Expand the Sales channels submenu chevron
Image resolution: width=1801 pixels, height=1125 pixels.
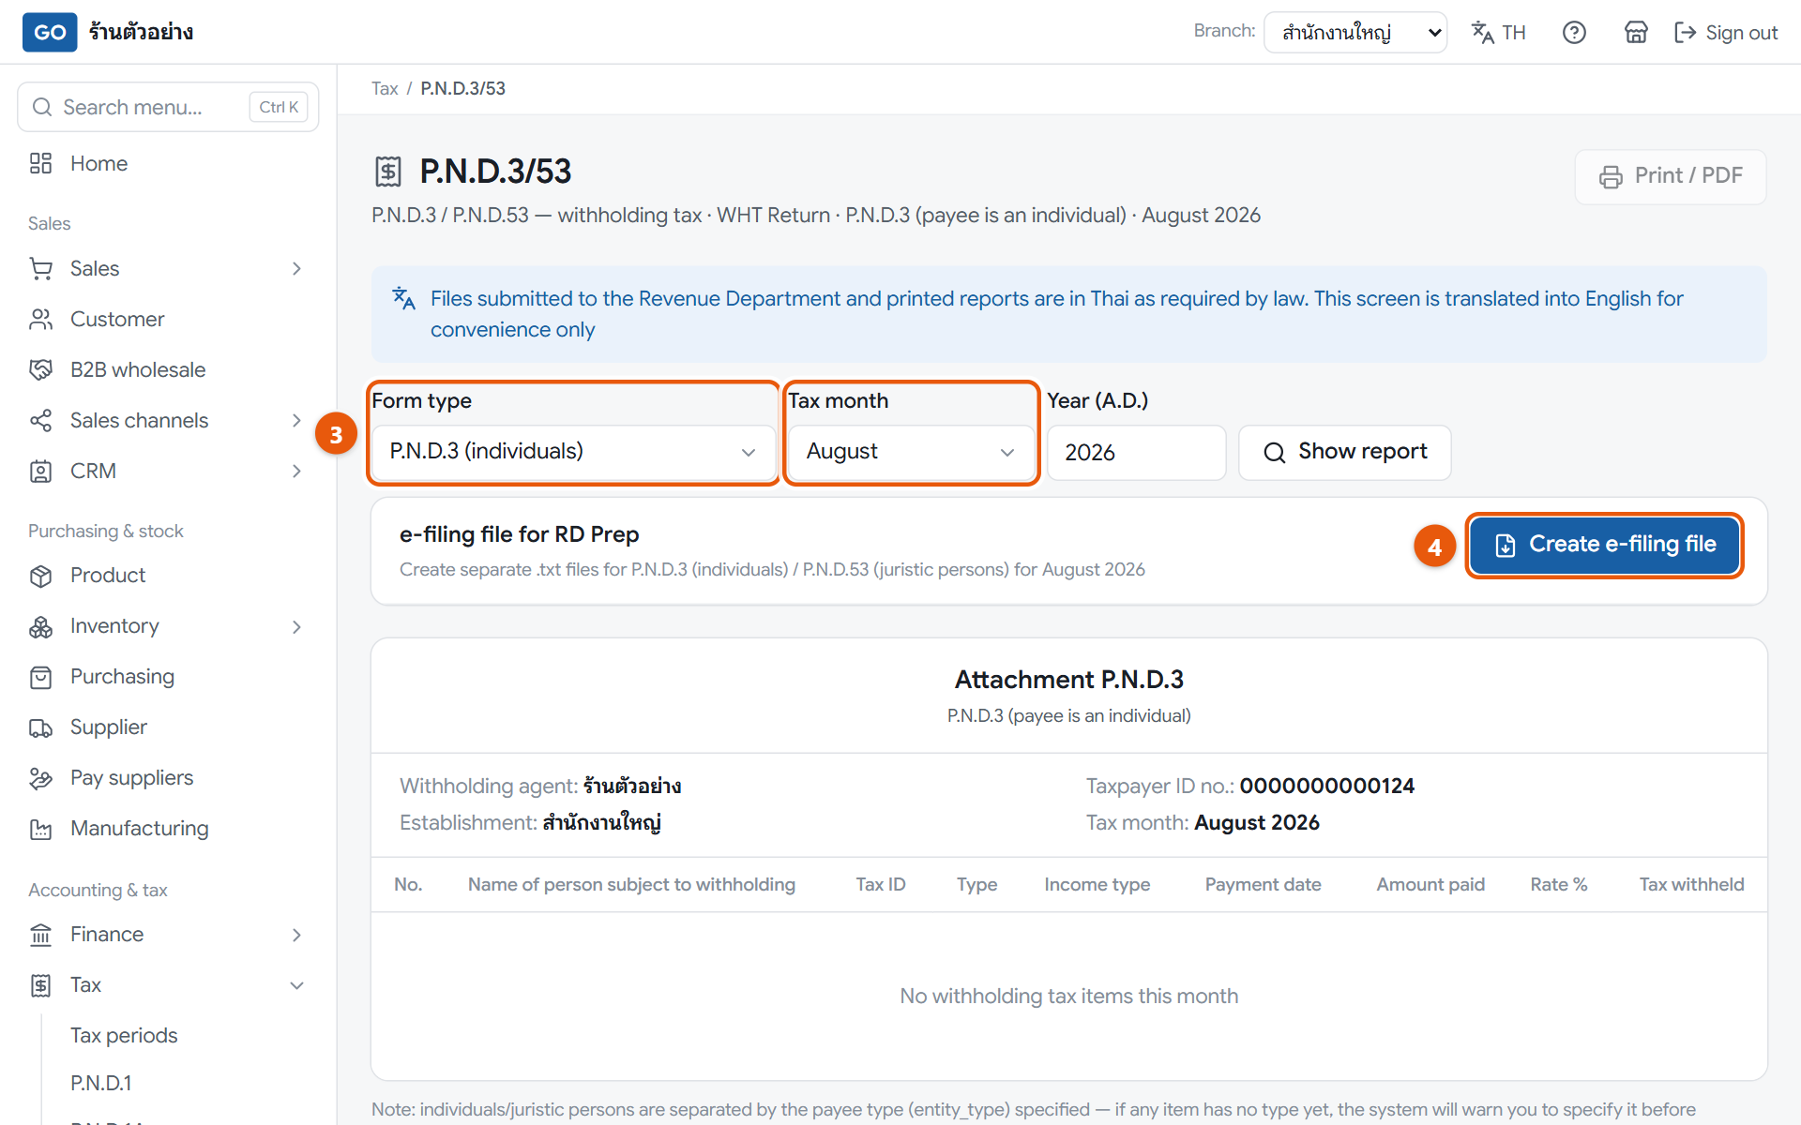pos(296,421)
